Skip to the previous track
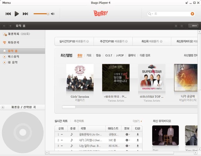 click(x=8, y=14)
